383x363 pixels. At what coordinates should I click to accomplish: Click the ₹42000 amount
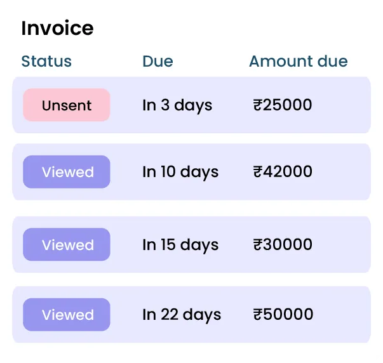point(283,172)
